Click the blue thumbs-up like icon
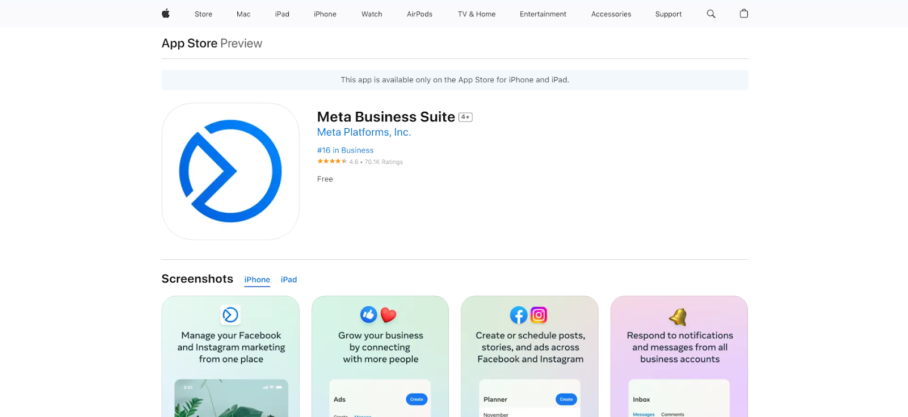This screenshot has width=908, height=417. [x=369, y=314]
